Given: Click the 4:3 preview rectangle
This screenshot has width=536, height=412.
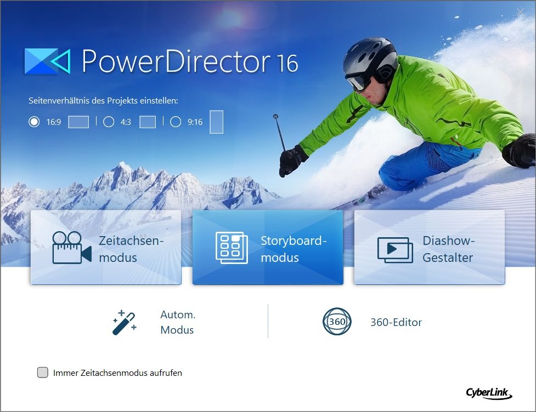Looking at the screenshot, I should tap(148, 122).
